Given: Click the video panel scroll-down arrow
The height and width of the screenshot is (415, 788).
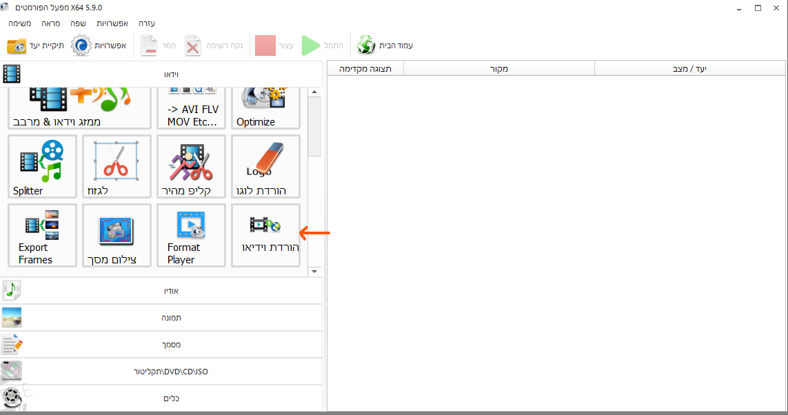Looking at the screenshot, I should 314,272.
